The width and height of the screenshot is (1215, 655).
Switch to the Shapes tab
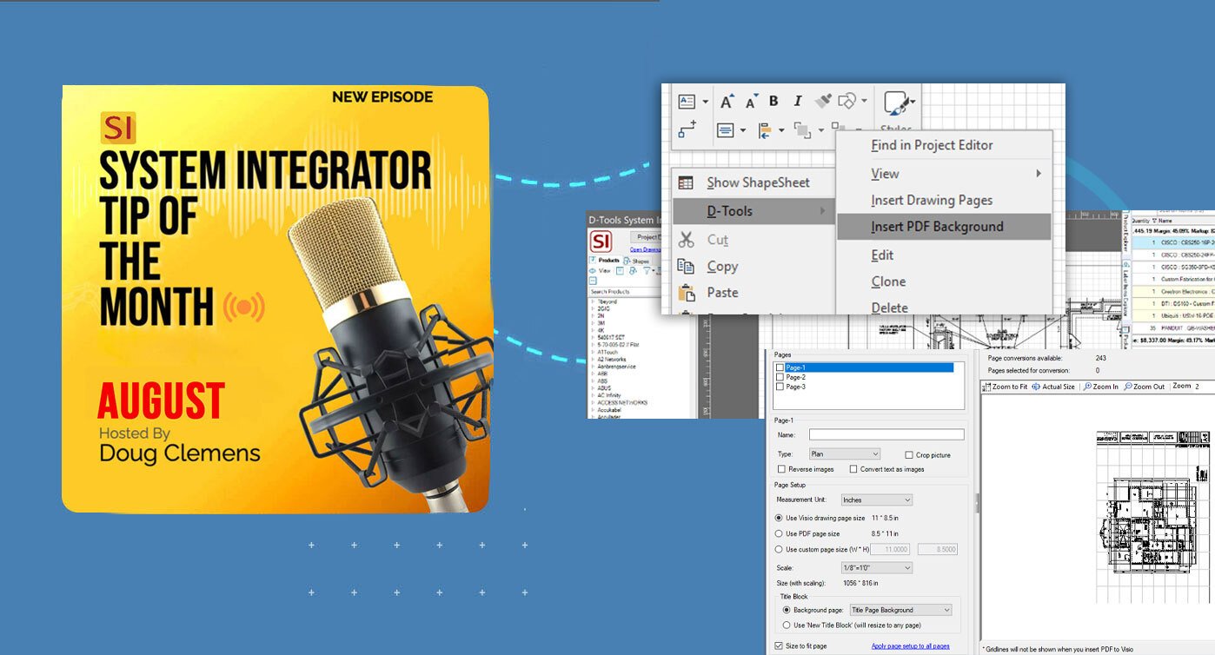click(636, 261)
